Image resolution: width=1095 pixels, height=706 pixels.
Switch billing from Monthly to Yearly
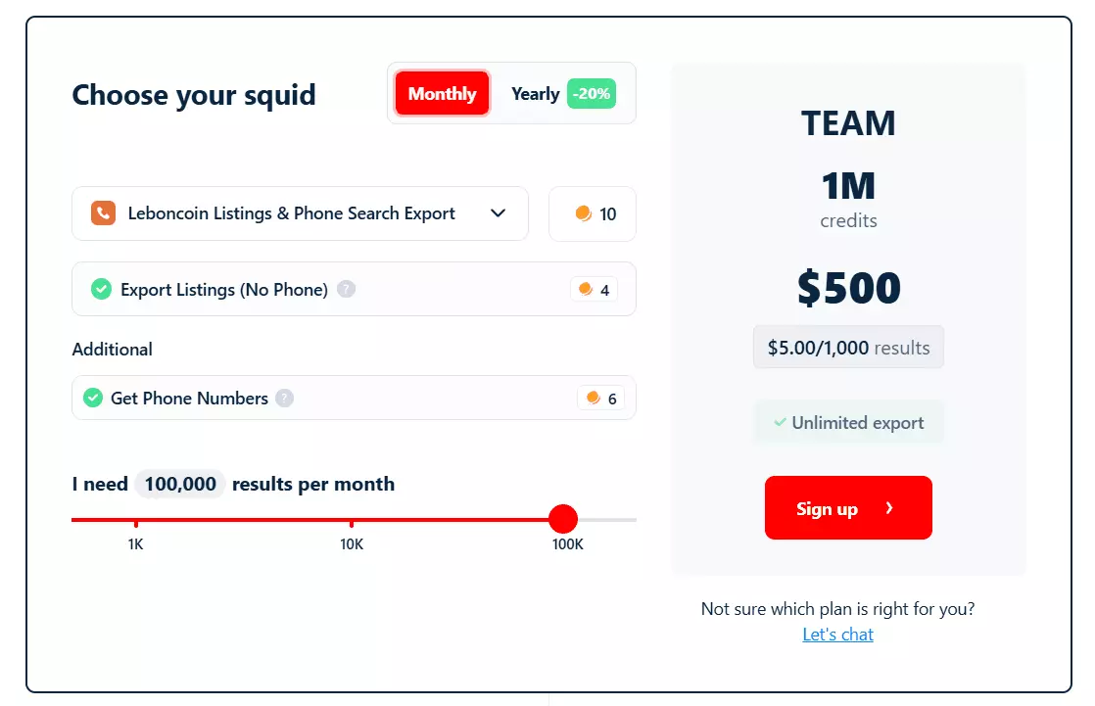pyautogui.click(x=535, y=93)
